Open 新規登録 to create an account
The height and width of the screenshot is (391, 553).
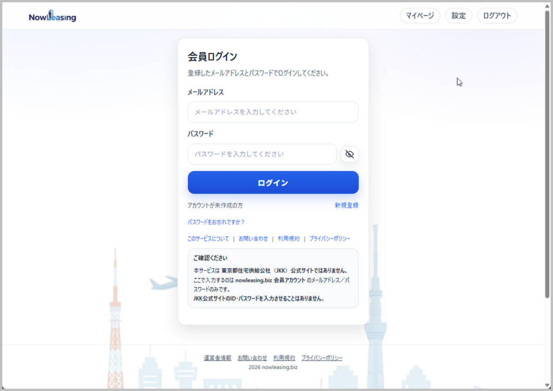pyautogui.click(x=346, y=205)
